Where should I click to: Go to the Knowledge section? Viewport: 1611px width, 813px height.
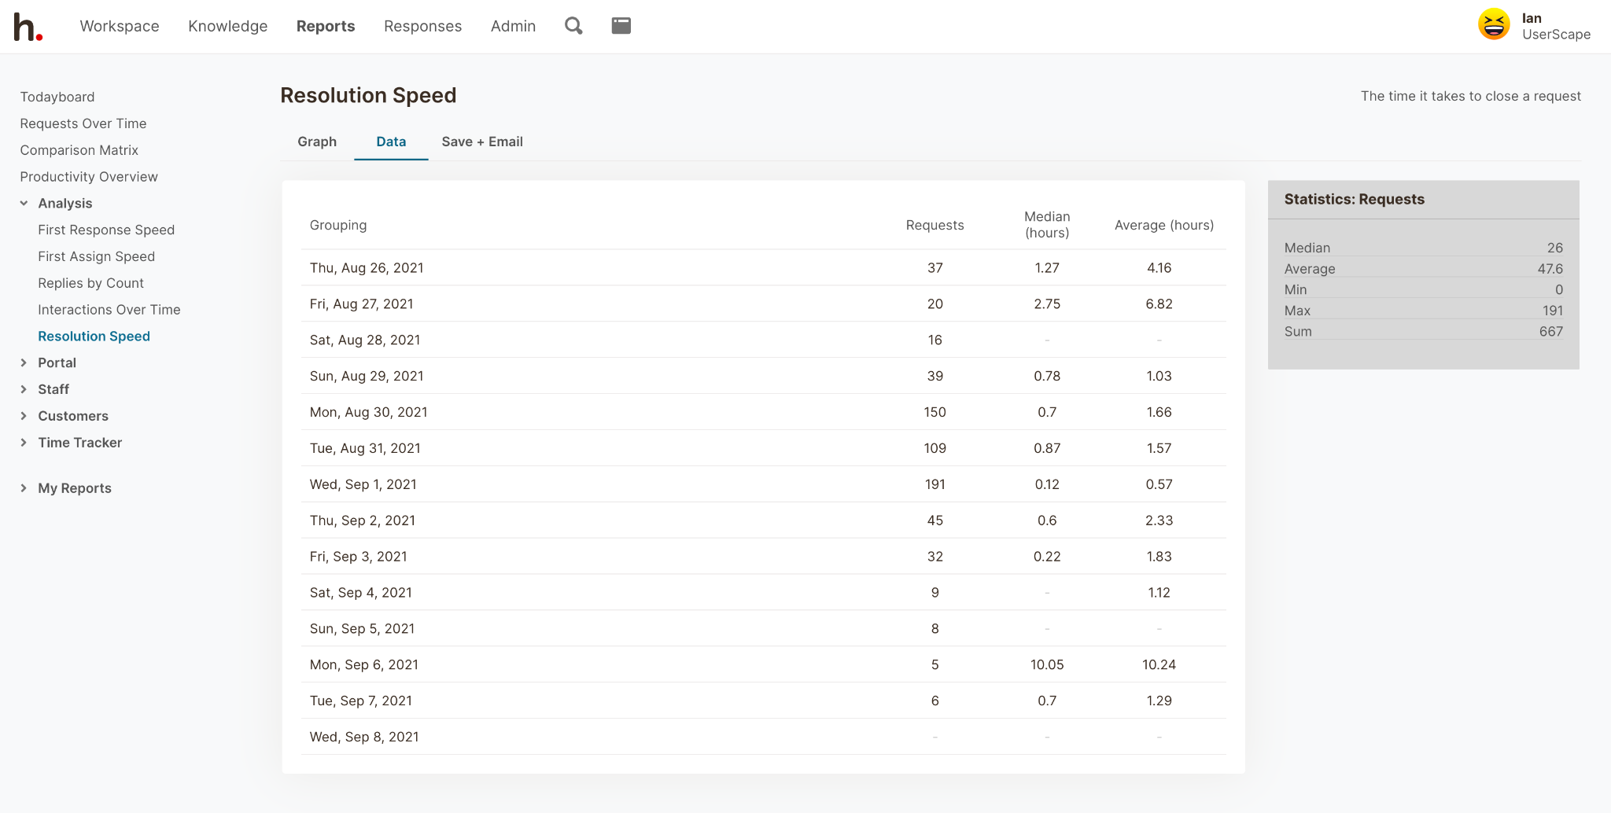click(x=227, y=26)
